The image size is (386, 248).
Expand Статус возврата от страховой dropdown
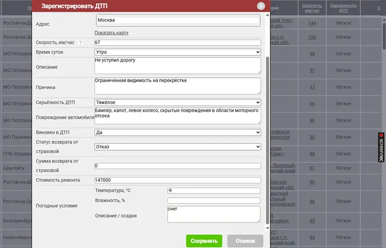[x=177, y=147]
